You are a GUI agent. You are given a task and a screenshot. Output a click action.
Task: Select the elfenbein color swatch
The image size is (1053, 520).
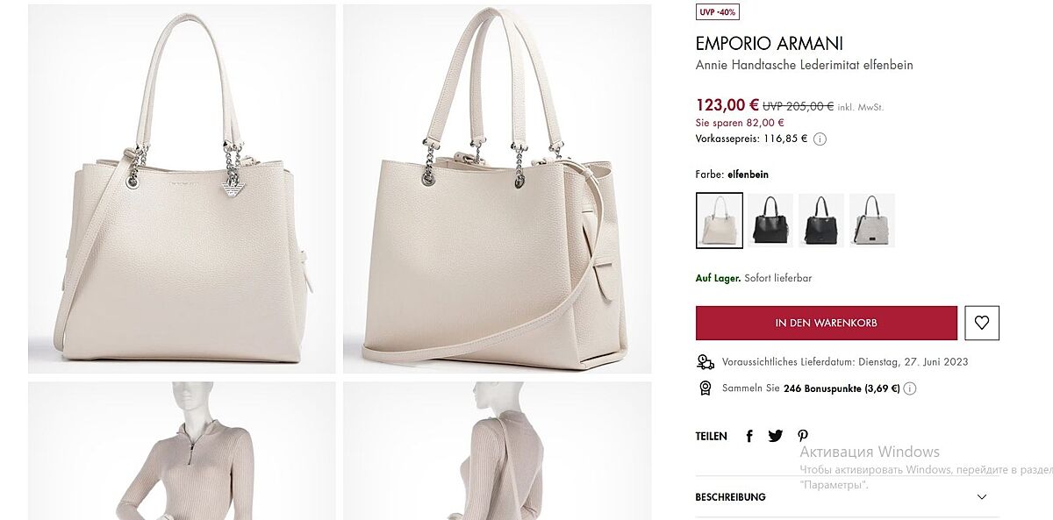click(x=720, y=220)
